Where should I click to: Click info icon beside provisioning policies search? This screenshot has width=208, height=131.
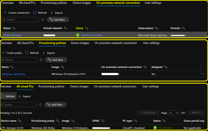click(x=41, y=60)
